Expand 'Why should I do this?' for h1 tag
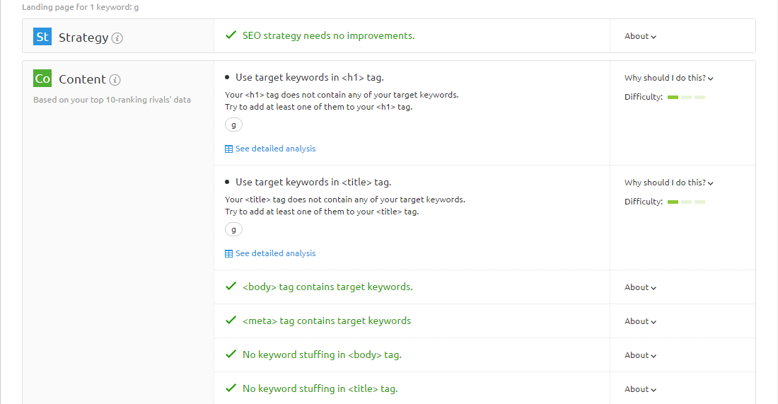778x404 pixels. [x=669, y=78]
